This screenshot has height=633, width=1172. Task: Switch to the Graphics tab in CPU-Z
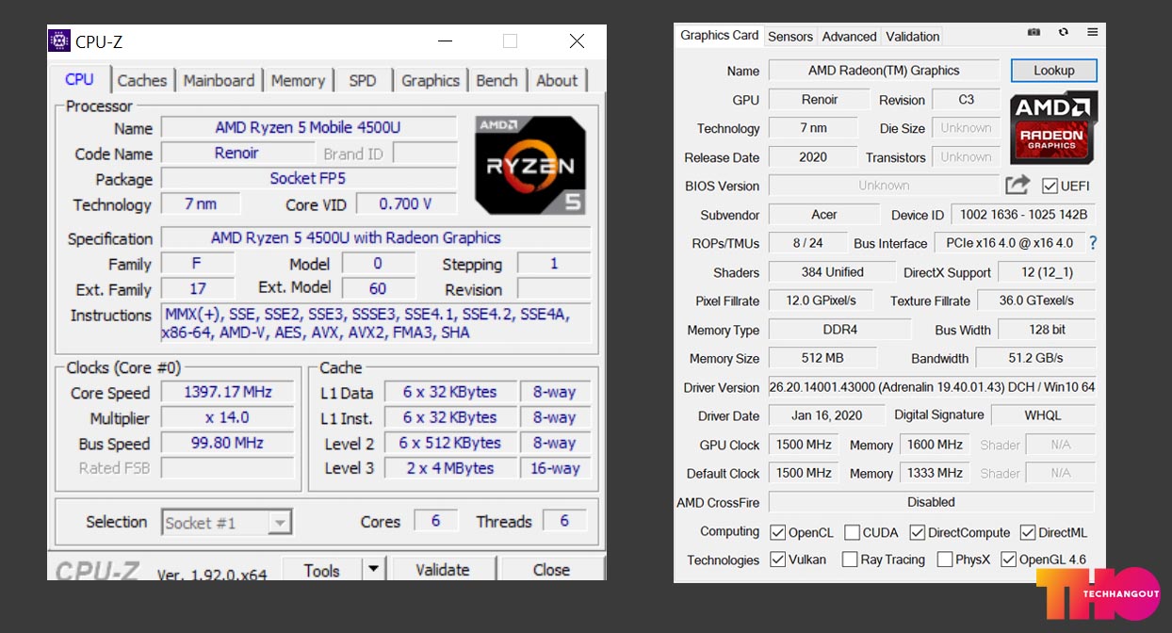[x=431, y=81]
